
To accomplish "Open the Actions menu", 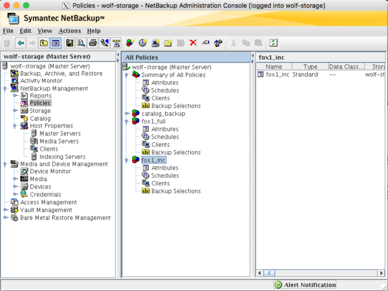I will tap(70, 31).
